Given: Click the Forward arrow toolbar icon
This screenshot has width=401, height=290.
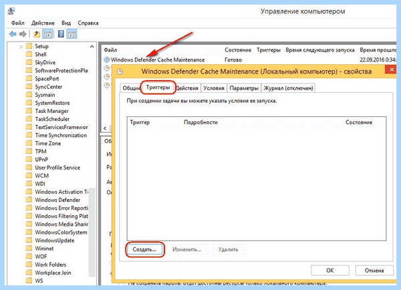Looking at the screenshot, I should (x=23, y=34).
